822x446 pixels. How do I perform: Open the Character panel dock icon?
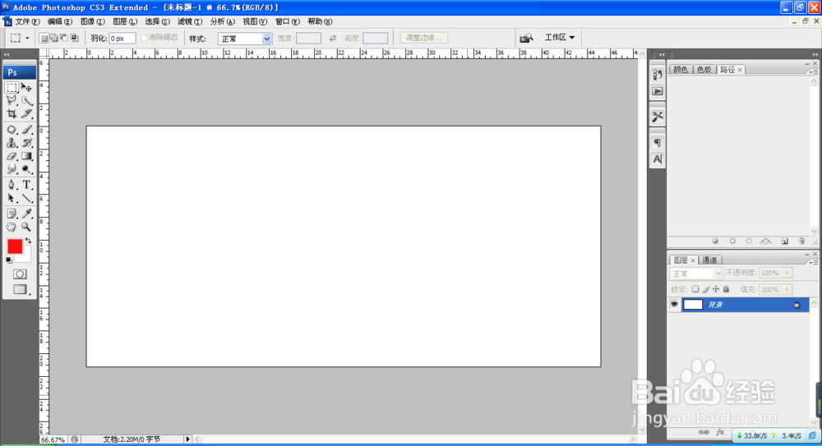(658, 159)
